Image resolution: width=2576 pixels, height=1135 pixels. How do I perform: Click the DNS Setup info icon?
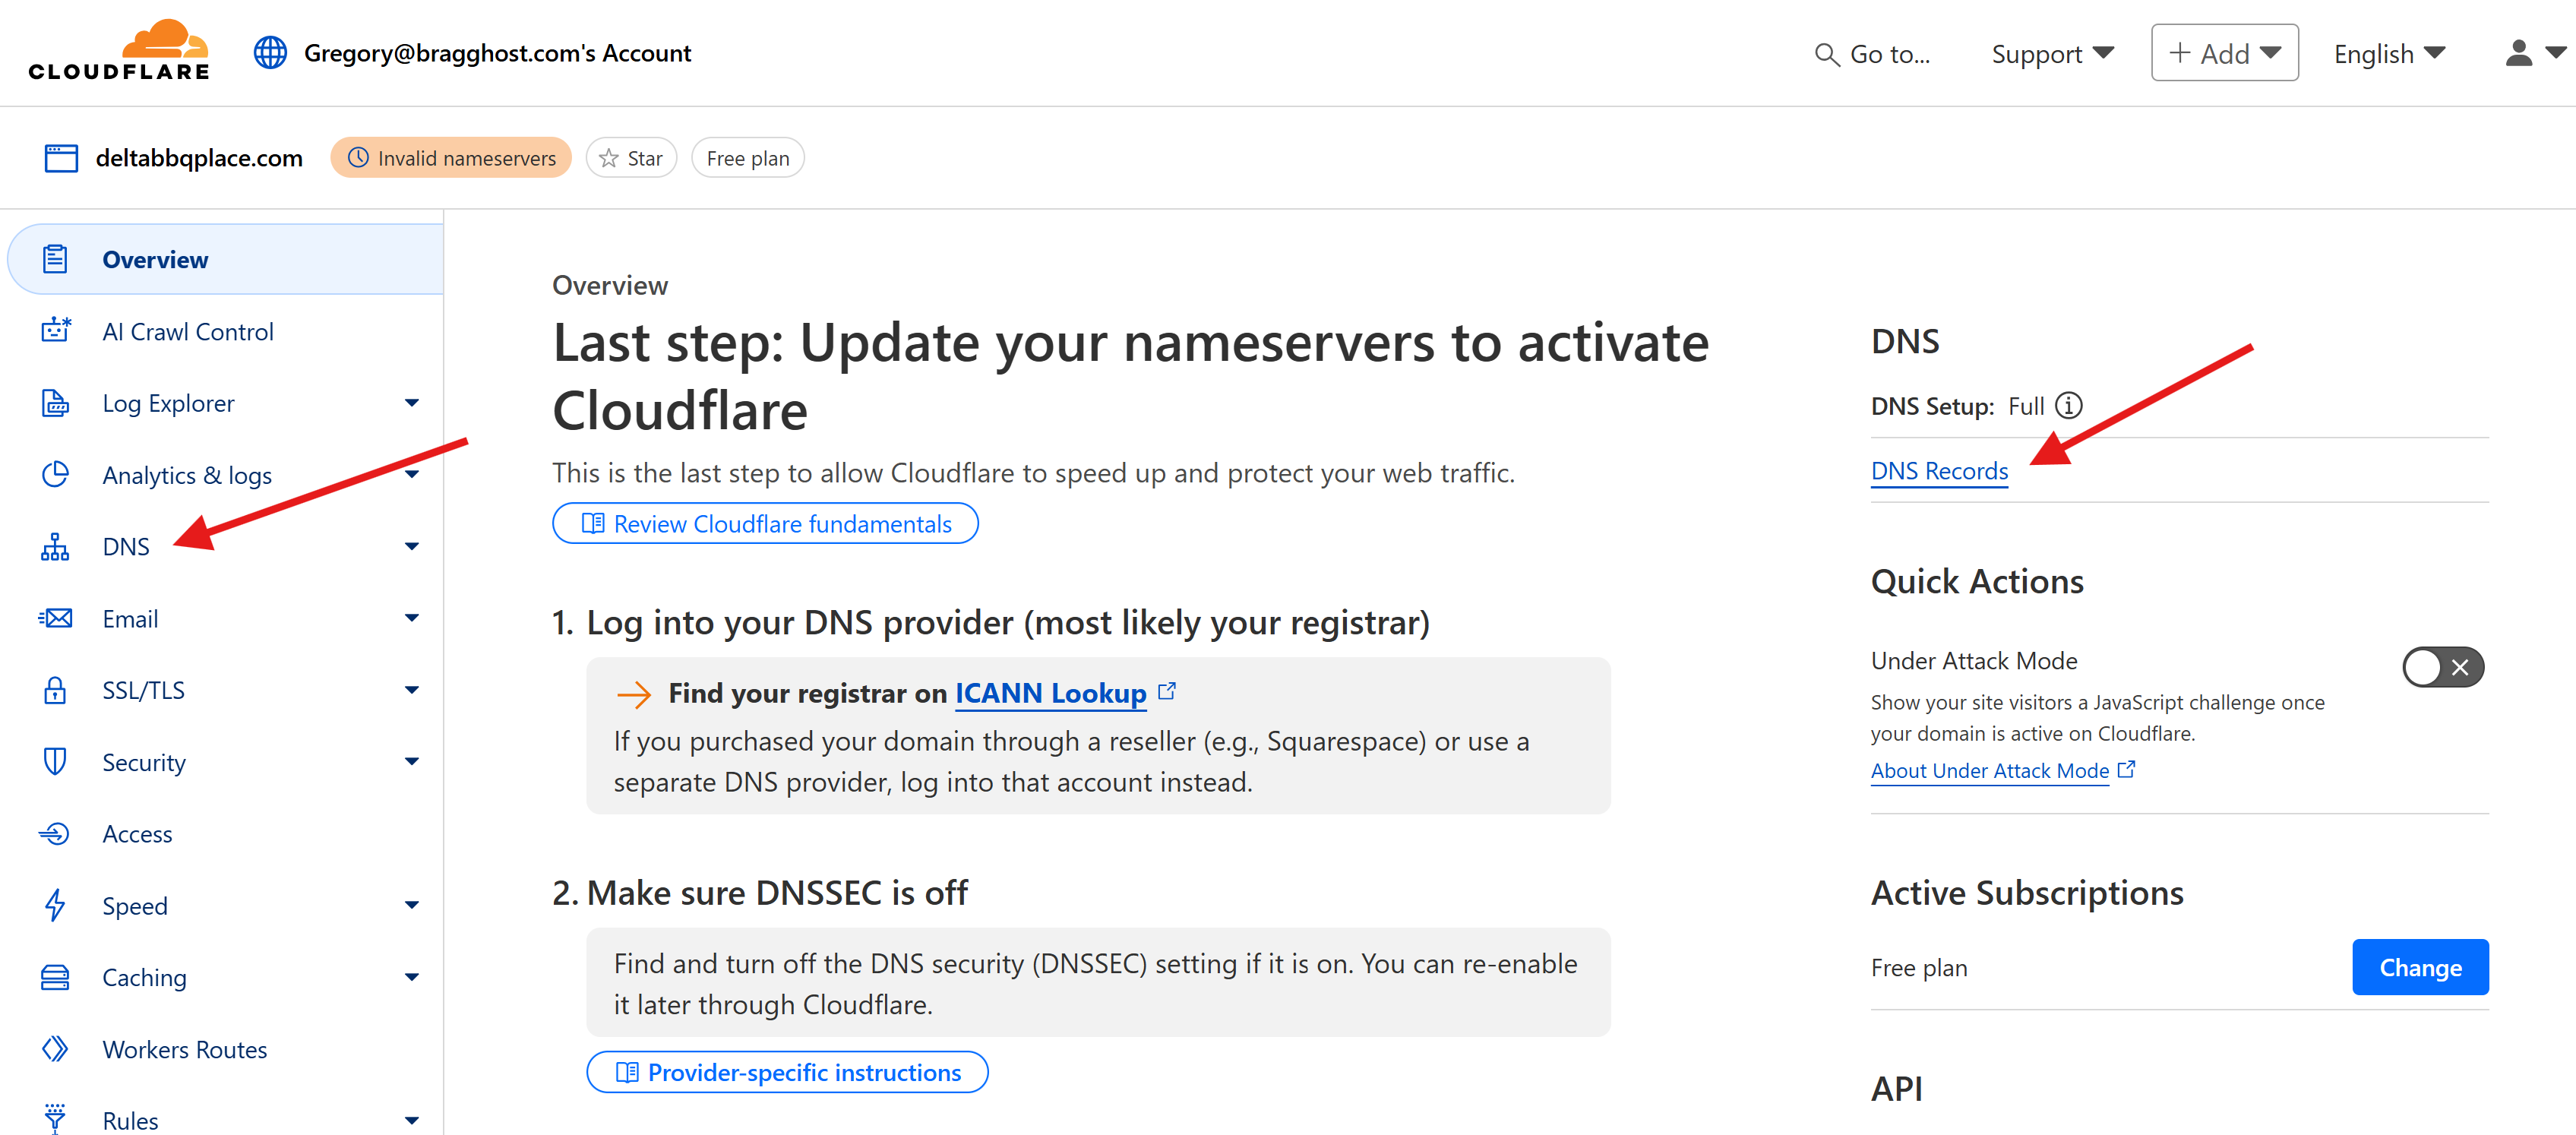[x=2068, y=406]
